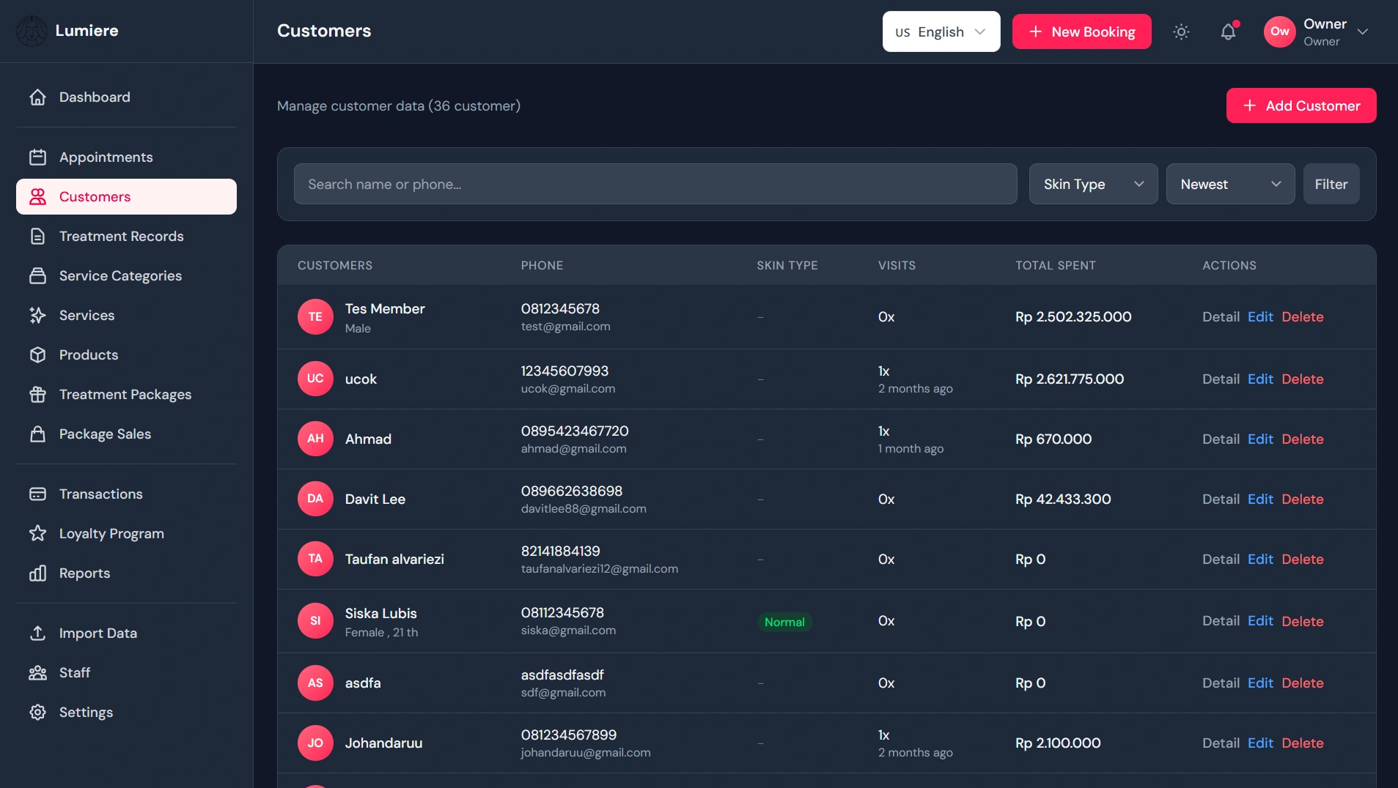1398x788 pixels.
Task: Open Transactions menu item
Action: point(126,494)
